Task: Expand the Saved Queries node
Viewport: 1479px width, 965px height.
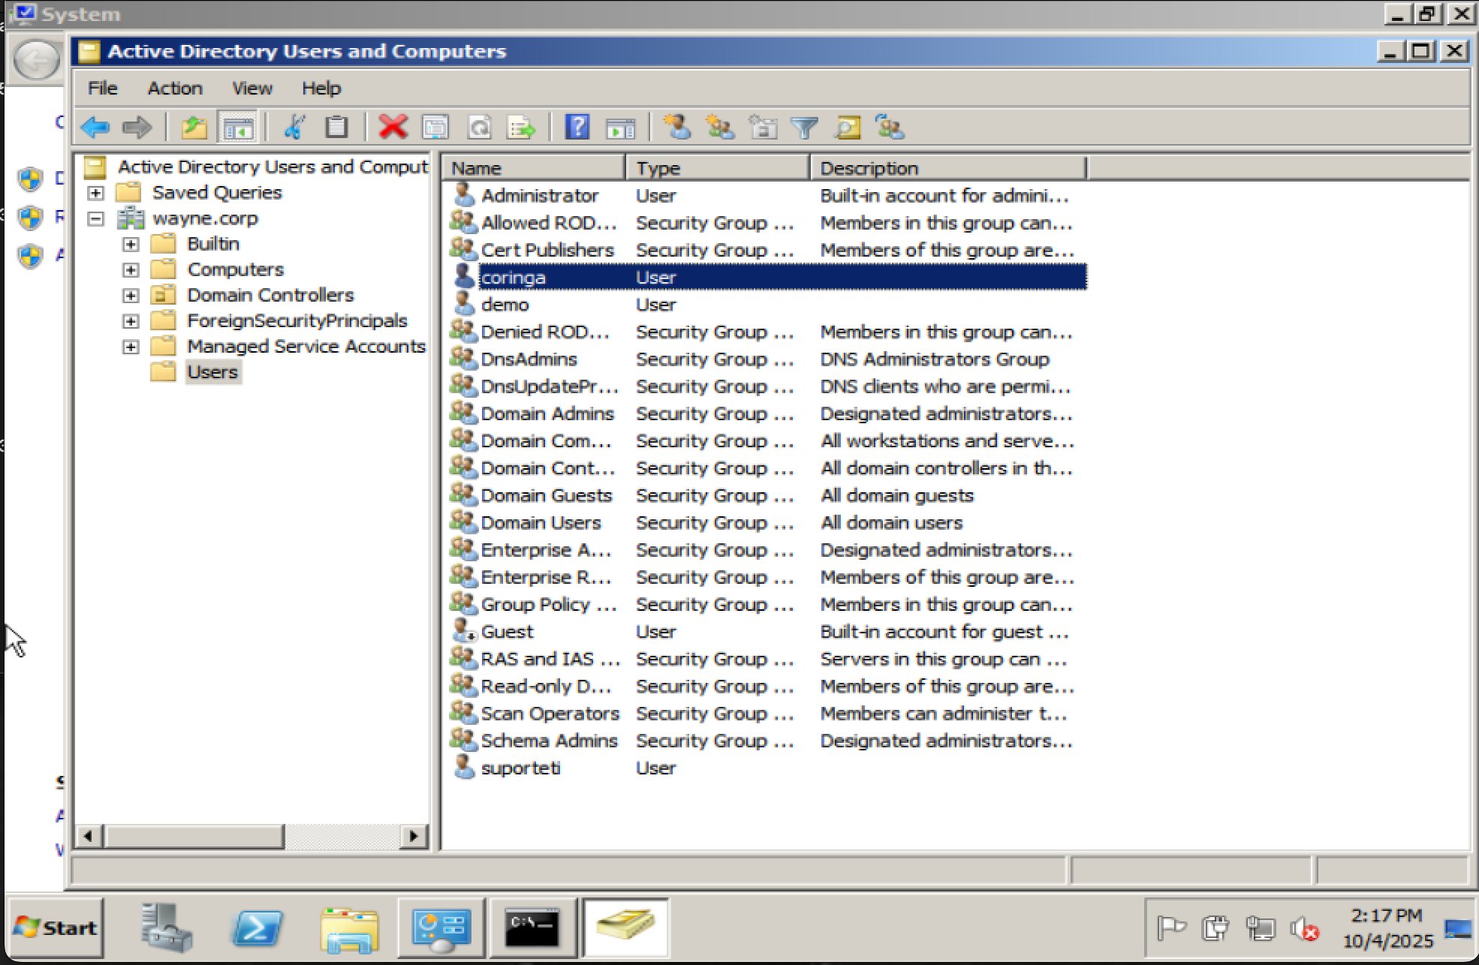Action: click(95, 193)
